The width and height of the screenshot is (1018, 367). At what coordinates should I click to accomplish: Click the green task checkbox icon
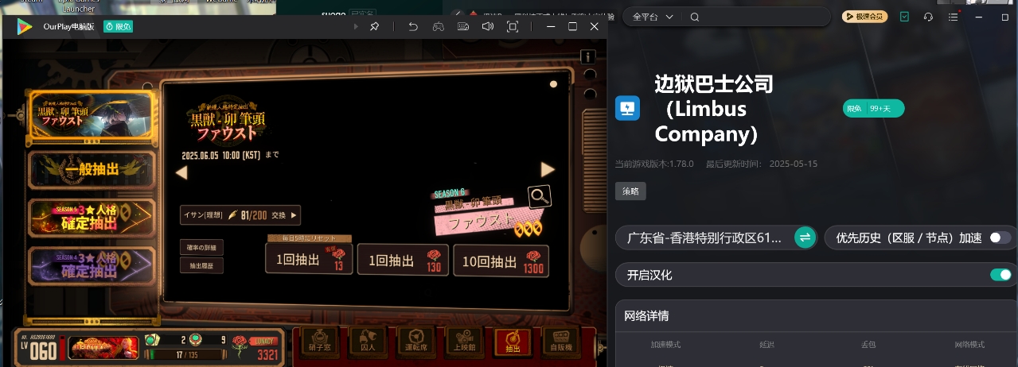[904, 17]
